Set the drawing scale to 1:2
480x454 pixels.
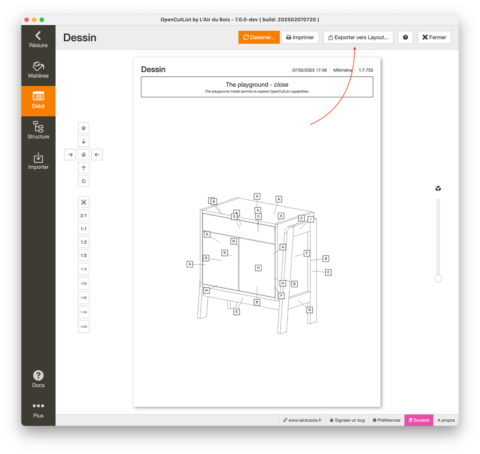click(x=83, y=242)
